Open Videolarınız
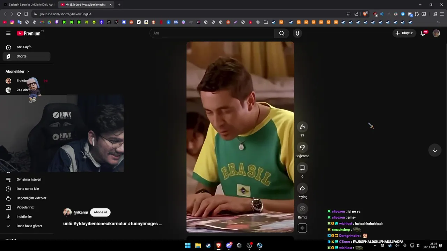This screenshot has width=447, height=251. click(27, 207)
